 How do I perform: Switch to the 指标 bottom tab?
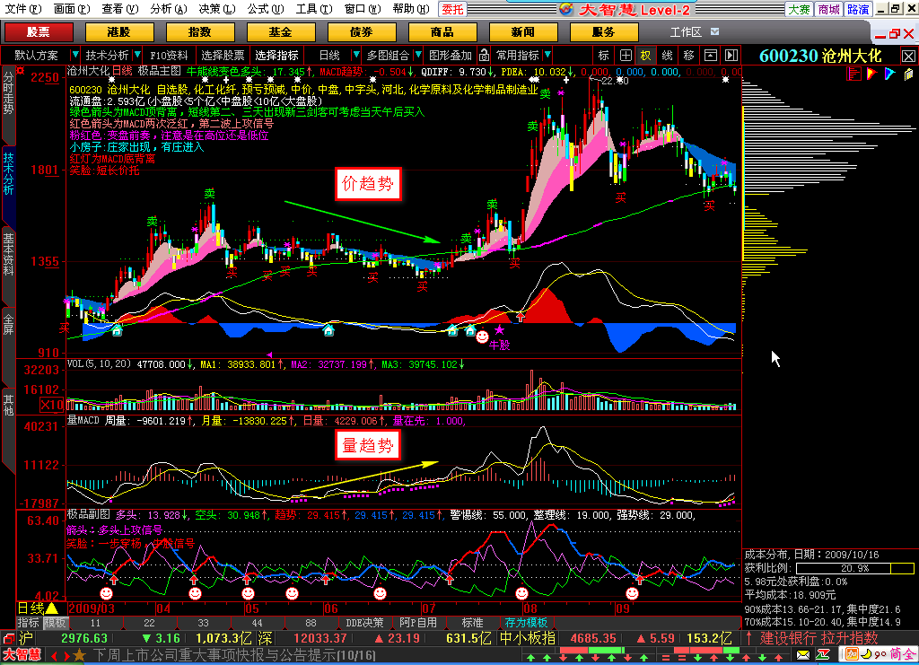pyautogui.click(x=28, y=622)
